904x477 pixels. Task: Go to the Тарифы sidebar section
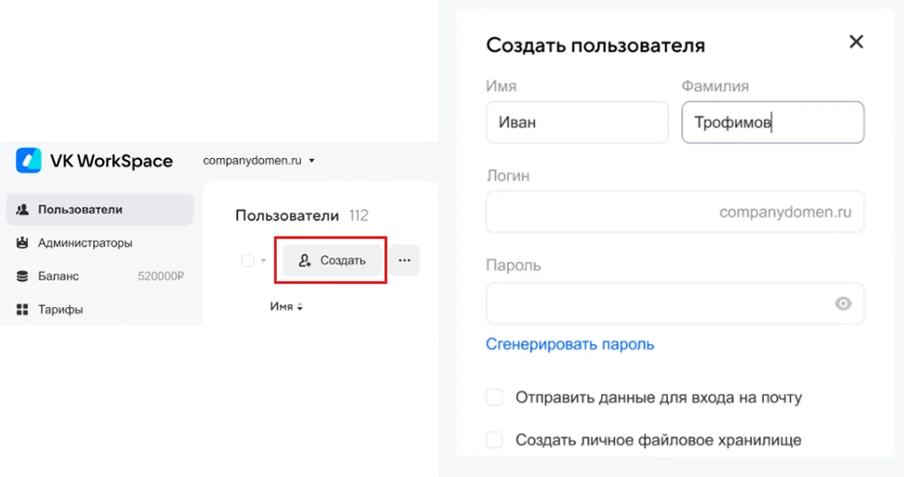(61, 310)
